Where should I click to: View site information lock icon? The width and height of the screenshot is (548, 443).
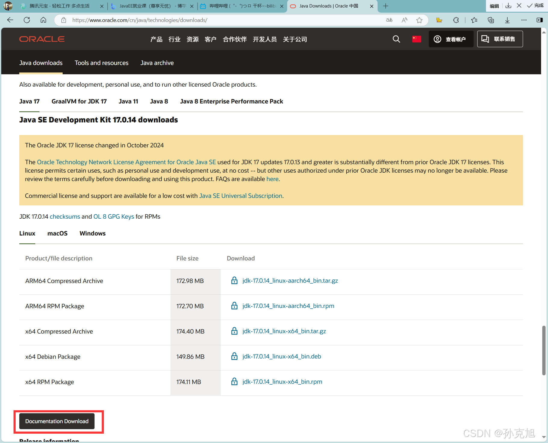pos(64,20)
